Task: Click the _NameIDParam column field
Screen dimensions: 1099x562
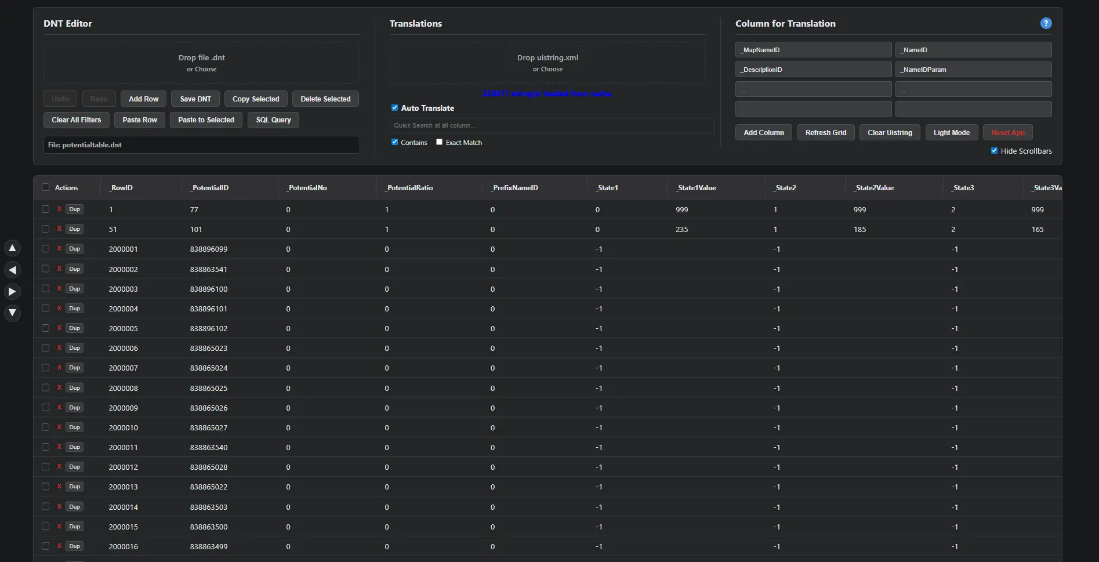Action: pyautogui.click(x=973, y=70)
